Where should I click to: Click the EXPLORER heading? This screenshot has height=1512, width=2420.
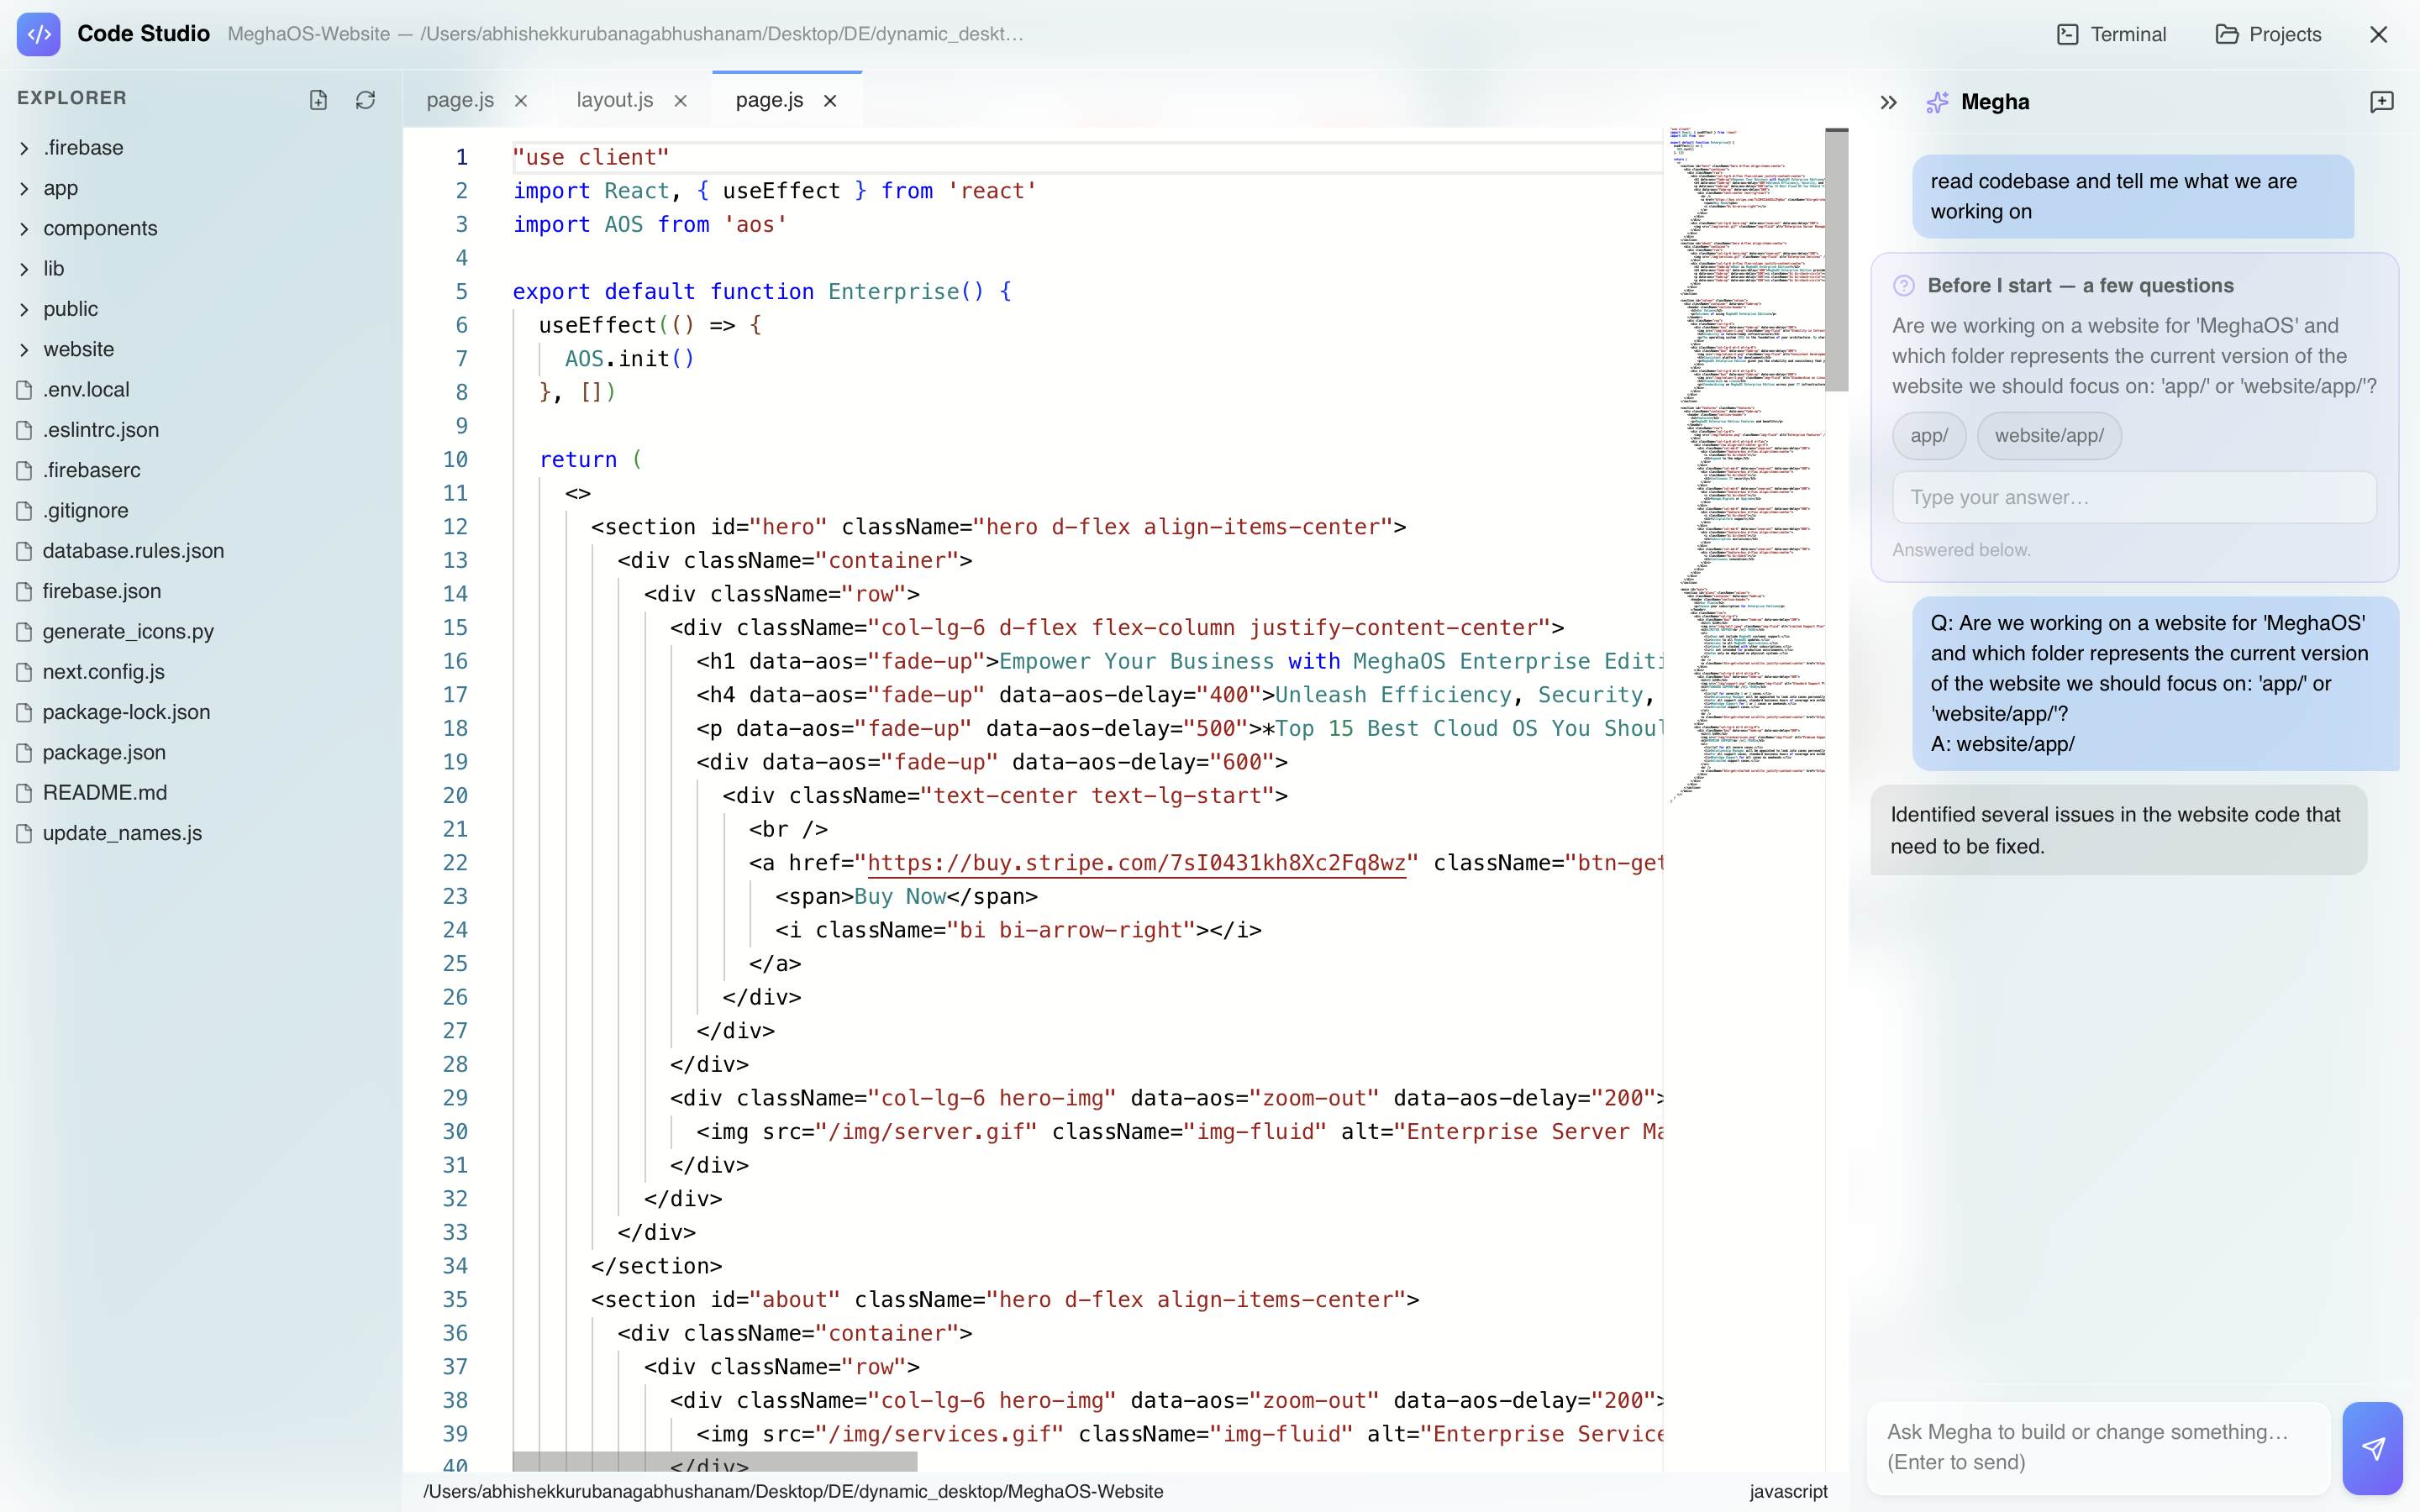click(x=72, y=98)
